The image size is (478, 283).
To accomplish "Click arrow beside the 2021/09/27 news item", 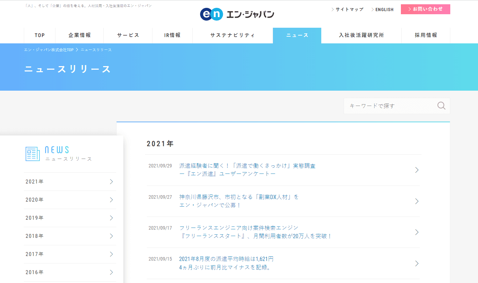I will [417, 201].
